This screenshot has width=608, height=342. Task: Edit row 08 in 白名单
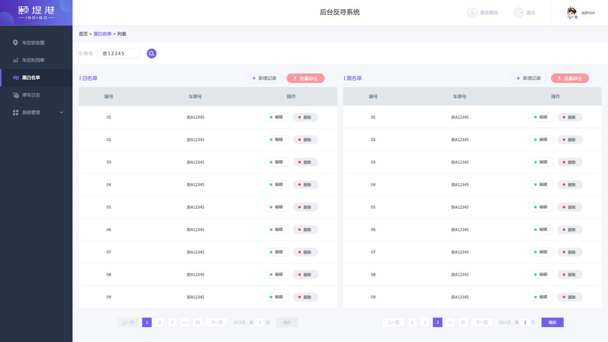tap(277, 275)
